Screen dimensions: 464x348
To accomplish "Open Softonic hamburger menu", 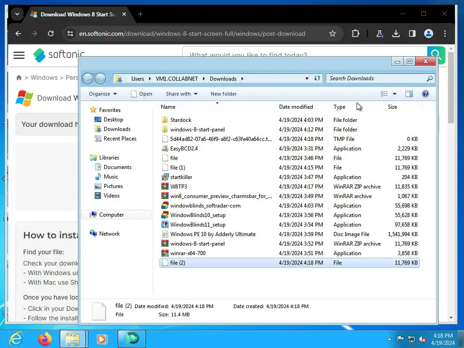I will click(x=19, y=55).
